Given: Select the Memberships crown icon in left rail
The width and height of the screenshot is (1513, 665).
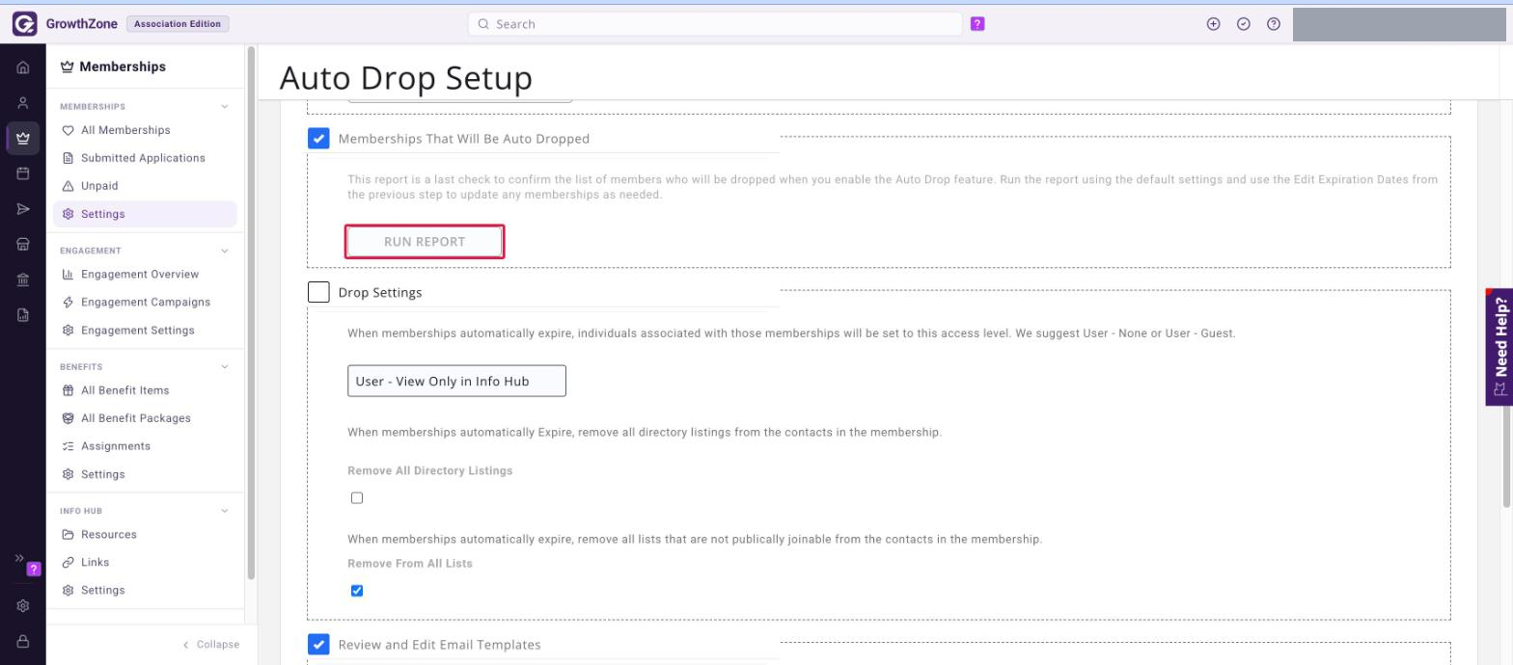Looking at the screenshot, I should click(x=23, y=138).
